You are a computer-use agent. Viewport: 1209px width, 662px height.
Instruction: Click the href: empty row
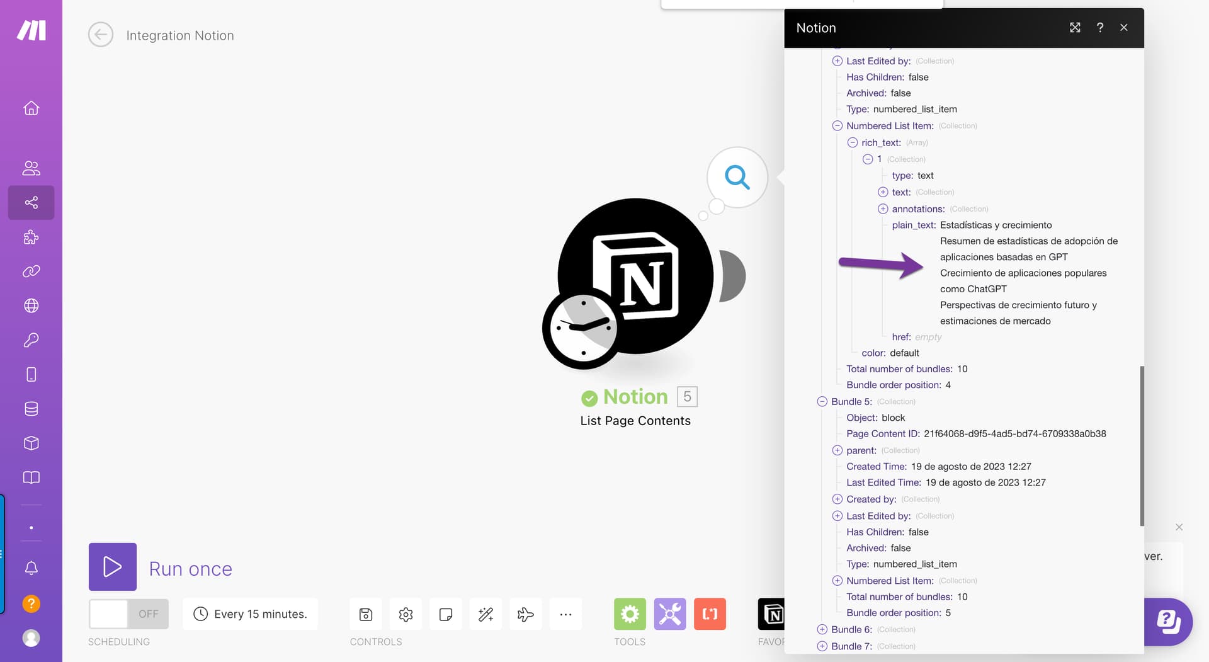pyautogui.click(x=917, y=337)
